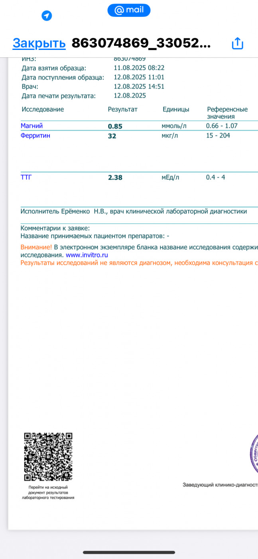Tap the QR code image

click(48, 457)
